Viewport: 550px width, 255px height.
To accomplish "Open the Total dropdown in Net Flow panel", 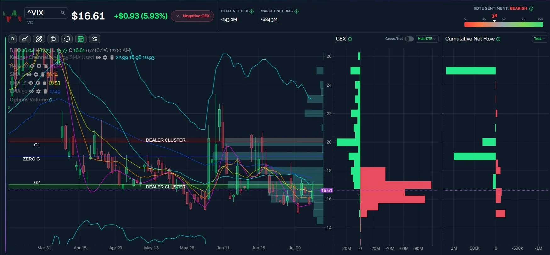I will coord(539,39).
